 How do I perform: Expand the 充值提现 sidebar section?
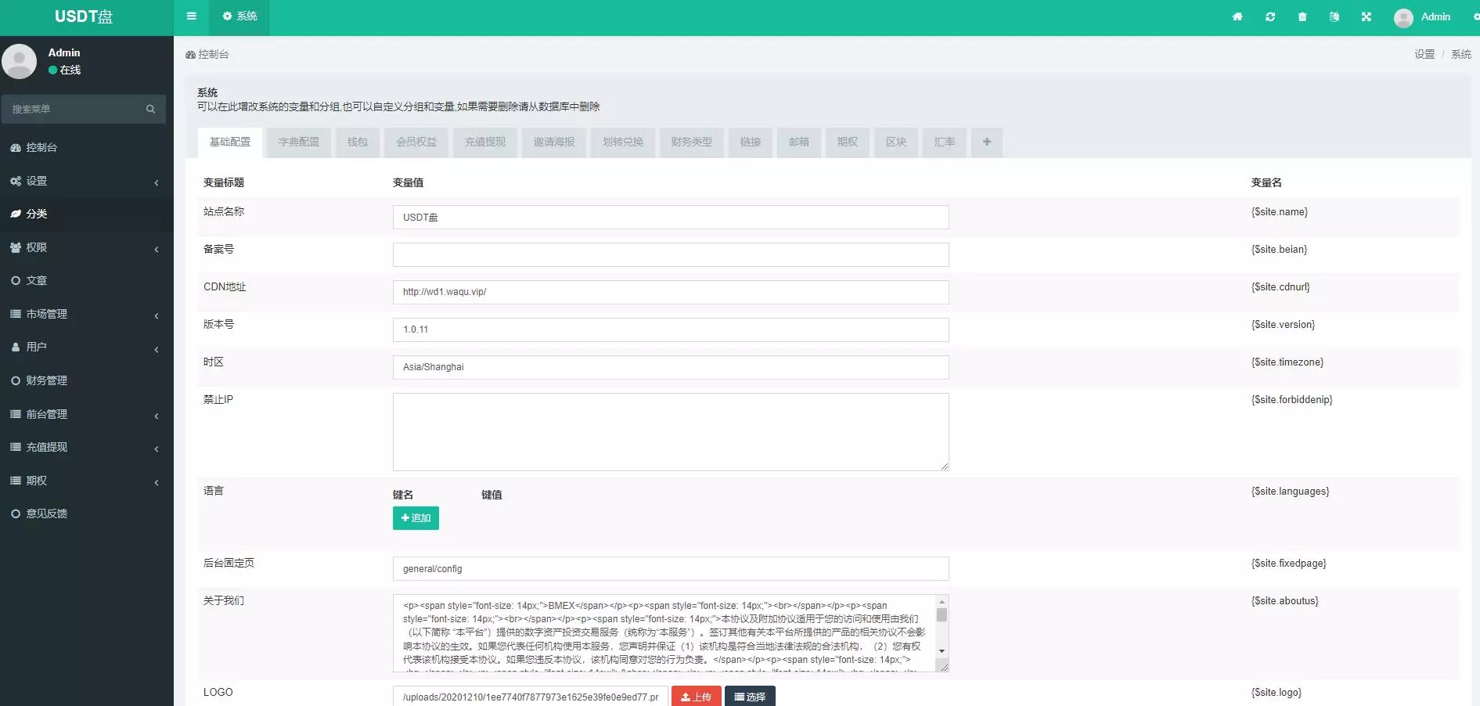(x=47, y=447)
